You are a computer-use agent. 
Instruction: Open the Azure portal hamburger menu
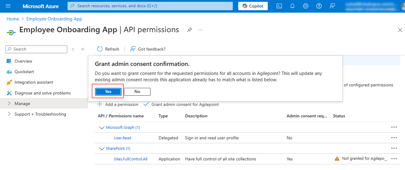8,6
